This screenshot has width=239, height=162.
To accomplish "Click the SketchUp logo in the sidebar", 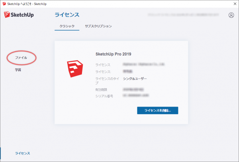I will click(x=19, y=15).
